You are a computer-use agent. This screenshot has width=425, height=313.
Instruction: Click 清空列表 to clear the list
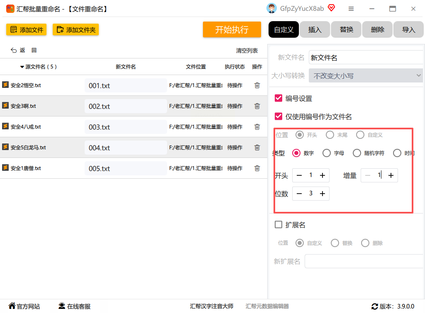coord(247,51)
